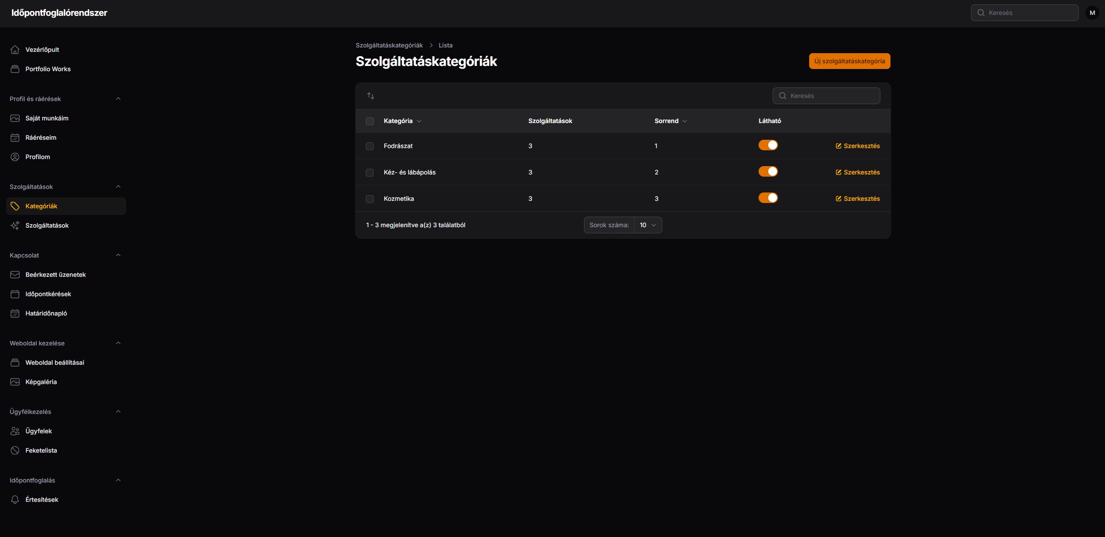
Task: Open Vezérlőpult menu item
Action: (x=66, y=50)
